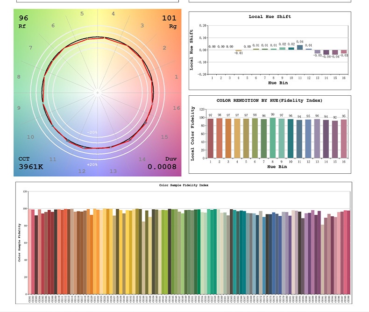
Task: Click the red hue bin 1 fidelity bar
Action: tap(211, 138)
